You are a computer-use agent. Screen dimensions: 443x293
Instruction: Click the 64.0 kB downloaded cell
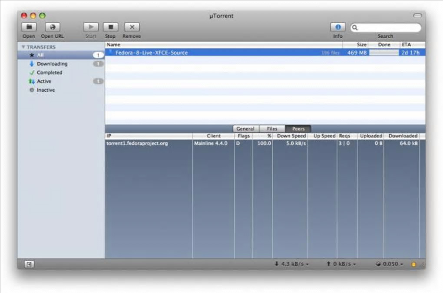pos(409,143)
